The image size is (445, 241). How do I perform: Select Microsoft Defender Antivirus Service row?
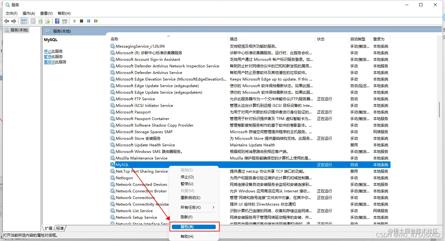pyautogui.click(x=250, y=72)
